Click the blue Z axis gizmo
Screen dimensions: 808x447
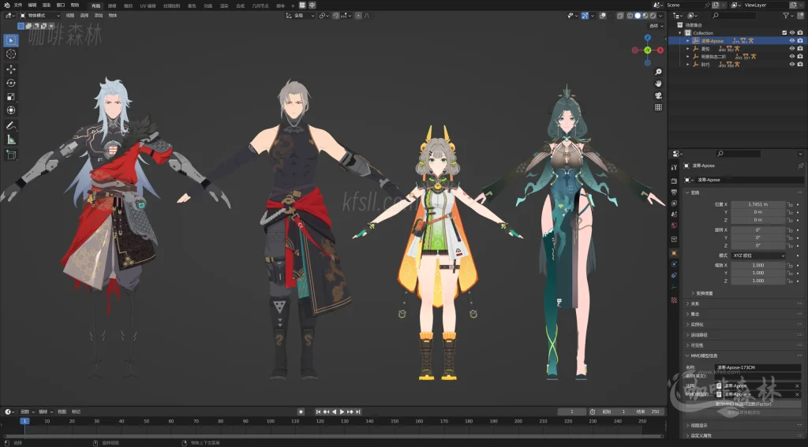pos(648,38)
